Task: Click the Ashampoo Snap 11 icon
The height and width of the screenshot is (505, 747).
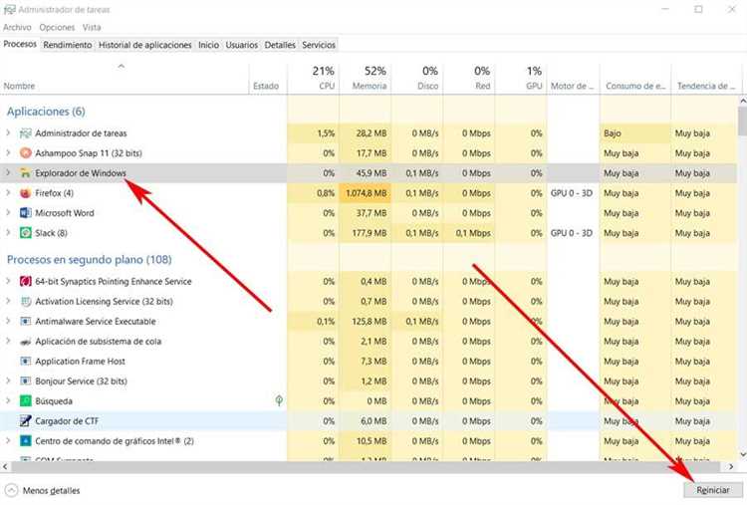Action: point(25,153)
